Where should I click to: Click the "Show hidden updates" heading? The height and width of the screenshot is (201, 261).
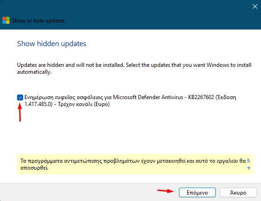(x=52, y=44)
